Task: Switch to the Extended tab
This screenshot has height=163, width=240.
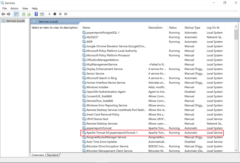Action: coord(38,155)
